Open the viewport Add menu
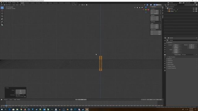 coord(20,5)
